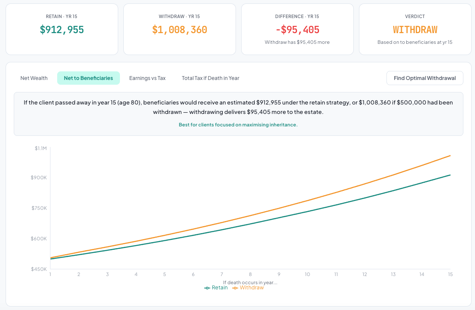Screen dimensions: 475x310
Task: Click the $1.1M y-axis label
Action: 41,148
